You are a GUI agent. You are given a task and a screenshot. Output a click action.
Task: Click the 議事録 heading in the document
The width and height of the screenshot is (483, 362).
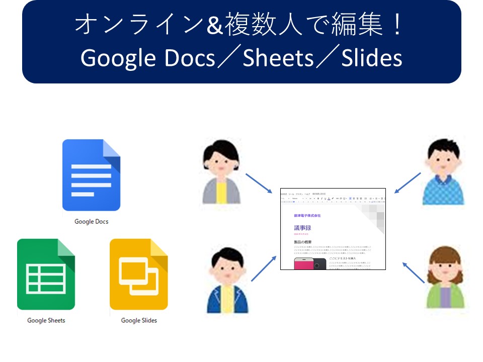tap(302, 228)
